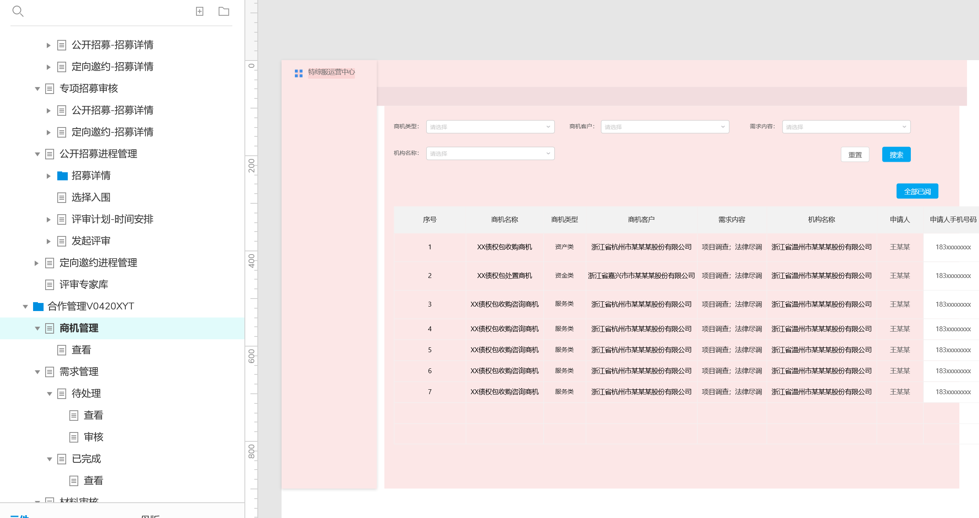Click the 序号 column header

(x=430, y=219)
